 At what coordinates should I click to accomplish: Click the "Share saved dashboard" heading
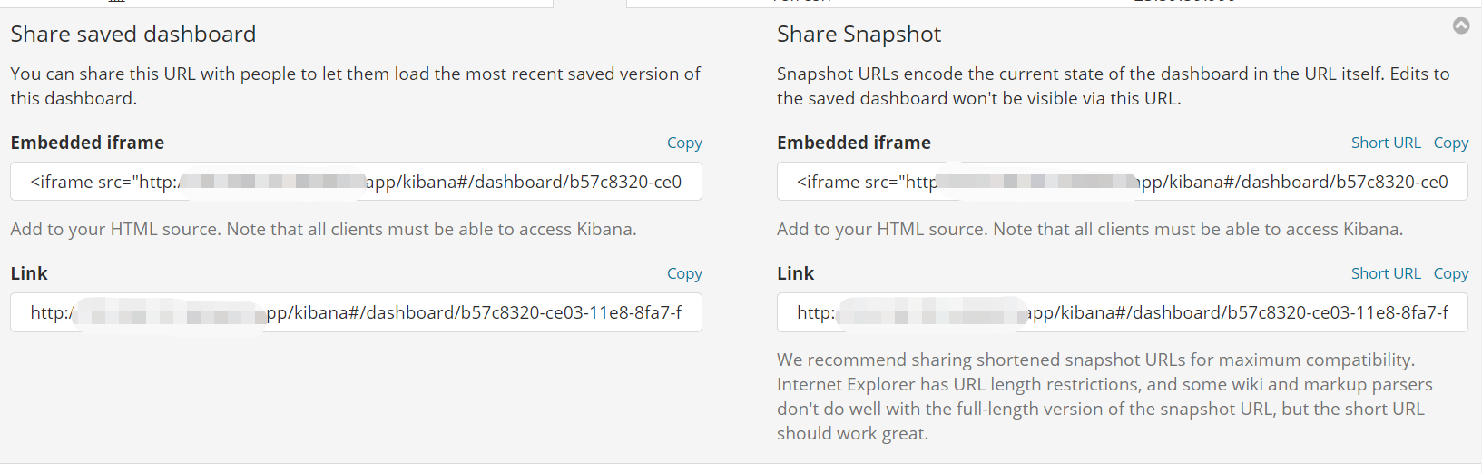133,35
